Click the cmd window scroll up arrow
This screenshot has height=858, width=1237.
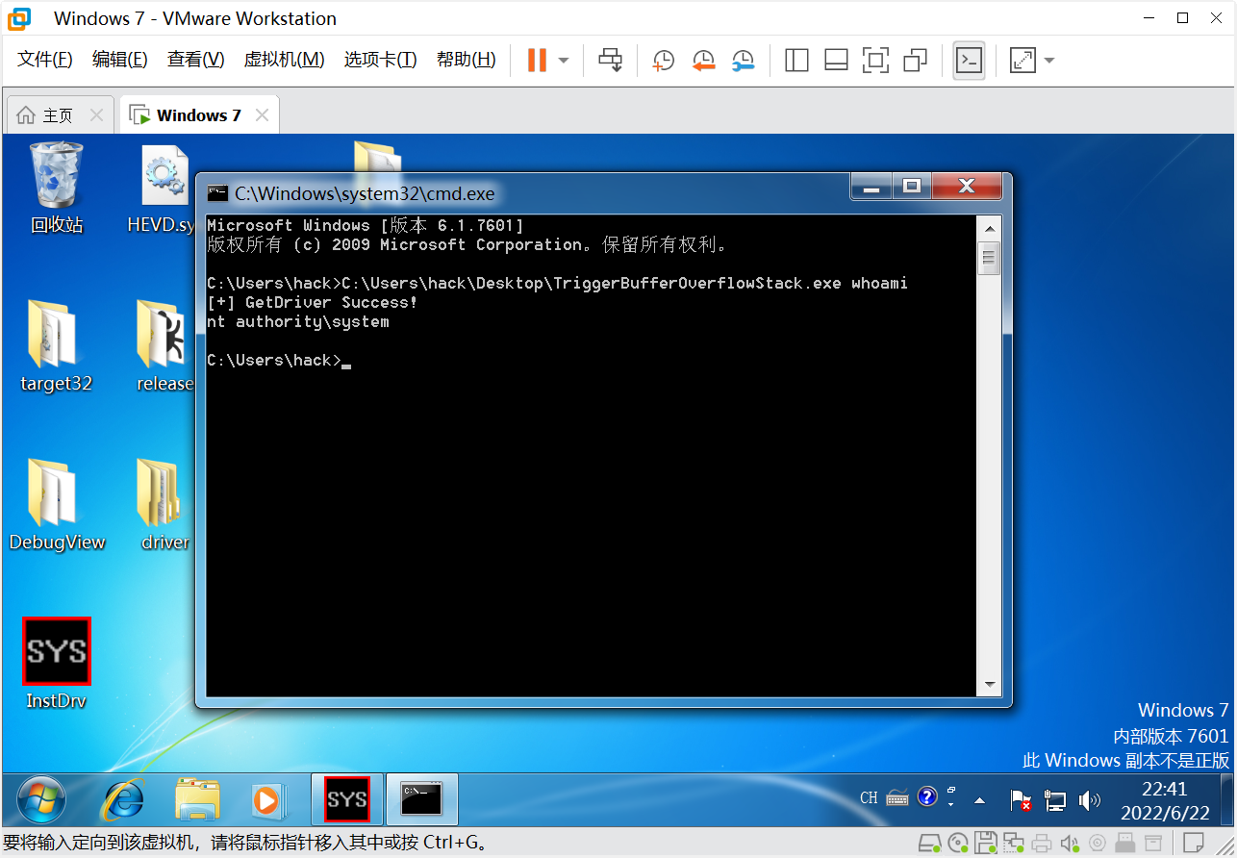click(x=988, y=229)
